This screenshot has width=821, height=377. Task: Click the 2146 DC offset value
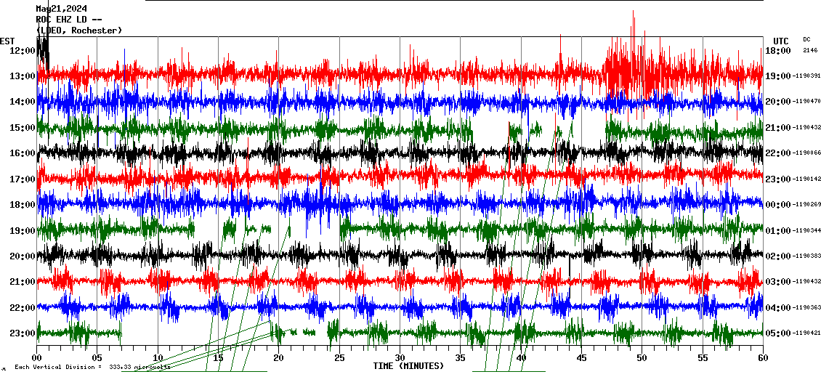pyautogui.click(x=809, y=51)
